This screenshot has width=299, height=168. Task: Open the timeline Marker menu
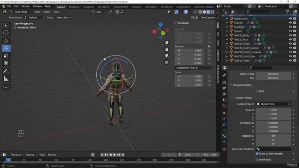click(x=52, y=154)
